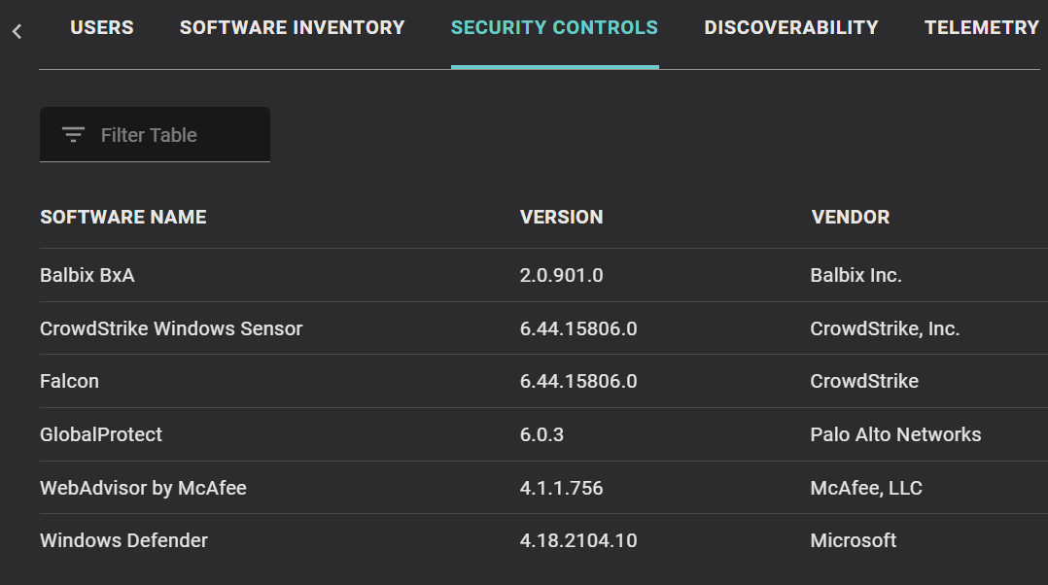Click the filter icon in the Filter Table box
Image resolution: width=1048 pixels, height=585 pixels.
coord(73,135)
